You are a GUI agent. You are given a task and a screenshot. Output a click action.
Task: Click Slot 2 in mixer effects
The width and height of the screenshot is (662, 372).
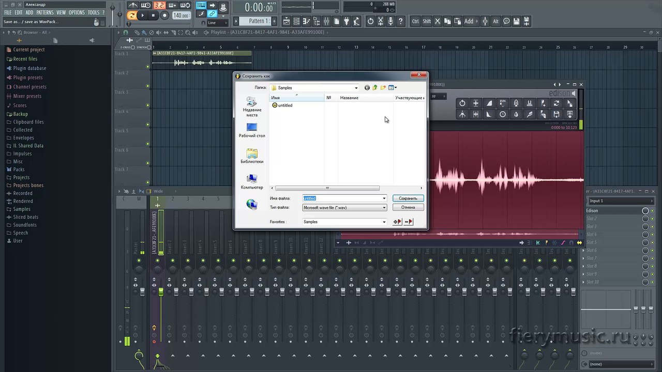(614, 219)
